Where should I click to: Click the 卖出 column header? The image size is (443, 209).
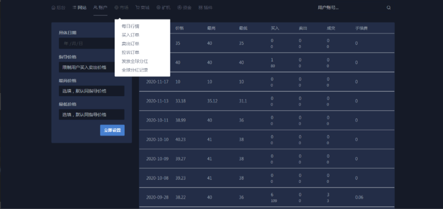[303, 28]
